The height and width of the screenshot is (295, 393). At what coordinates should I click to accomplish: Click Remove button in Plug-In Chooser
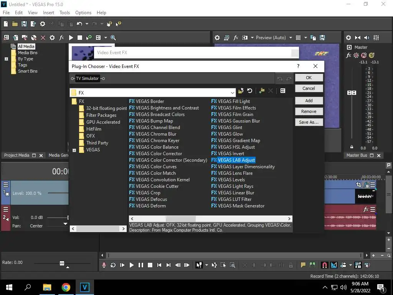(x=309, y=111)
